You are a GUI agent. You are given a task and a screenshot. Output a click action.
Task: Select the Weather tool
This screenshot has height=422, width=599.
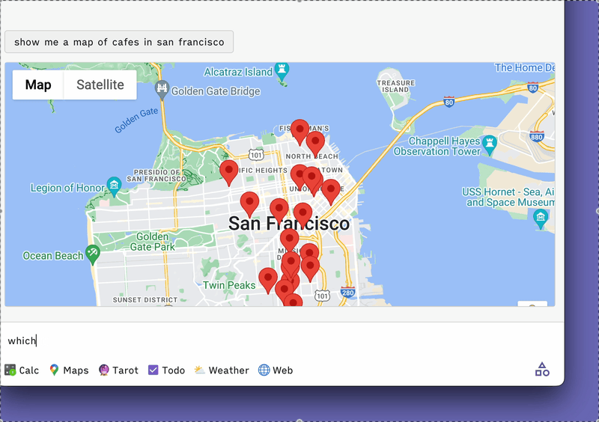coord(222,370)
